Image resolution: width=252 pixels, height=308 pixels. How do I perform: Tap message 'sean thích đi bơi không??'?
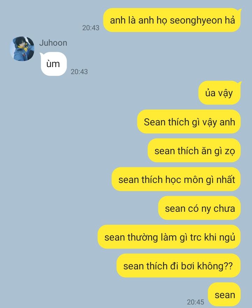178,266
